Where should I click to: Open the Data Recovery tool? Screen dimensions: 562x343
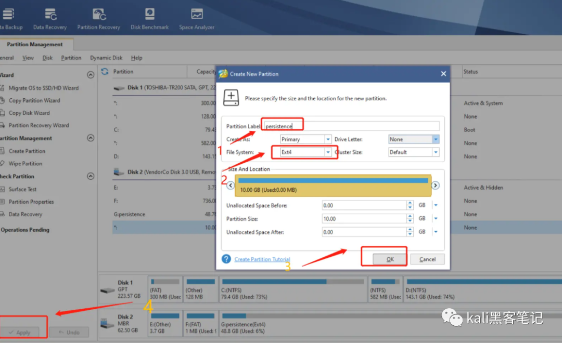[50, 19]
